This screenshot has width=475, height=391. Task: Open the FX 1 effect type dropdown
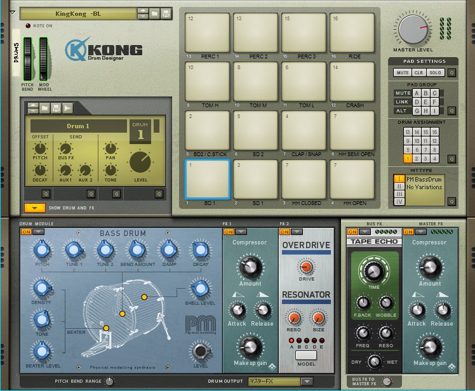pos(241,232)
